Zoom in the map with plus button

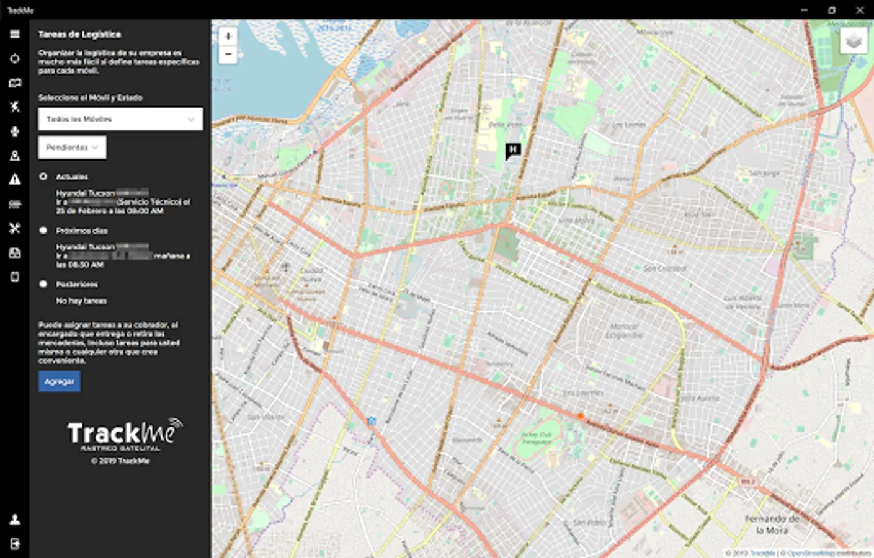click(228, 37)
